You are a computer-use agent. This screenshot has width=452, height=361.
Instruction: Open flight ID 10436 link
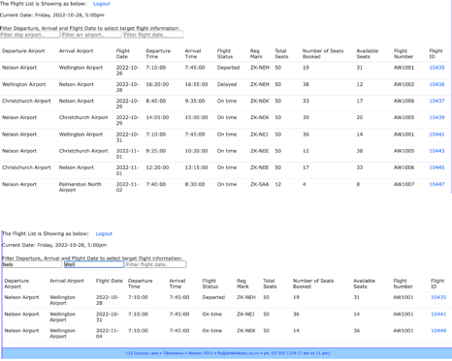click(x=436, y=84)
